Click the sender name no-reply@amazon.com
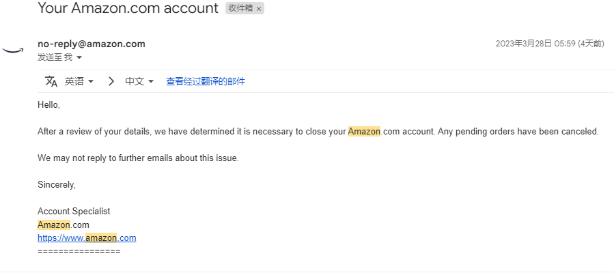Viewport: 614px width, 273px height. tap(92, 44)
